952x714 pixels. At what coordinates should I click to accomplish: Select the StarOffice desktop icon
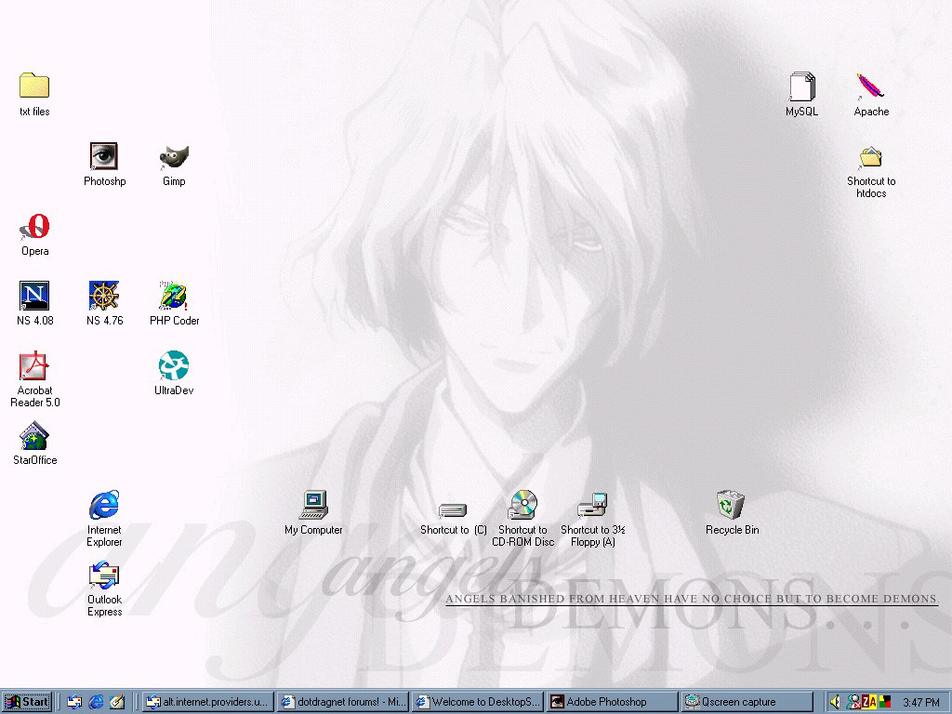point(34,436)
